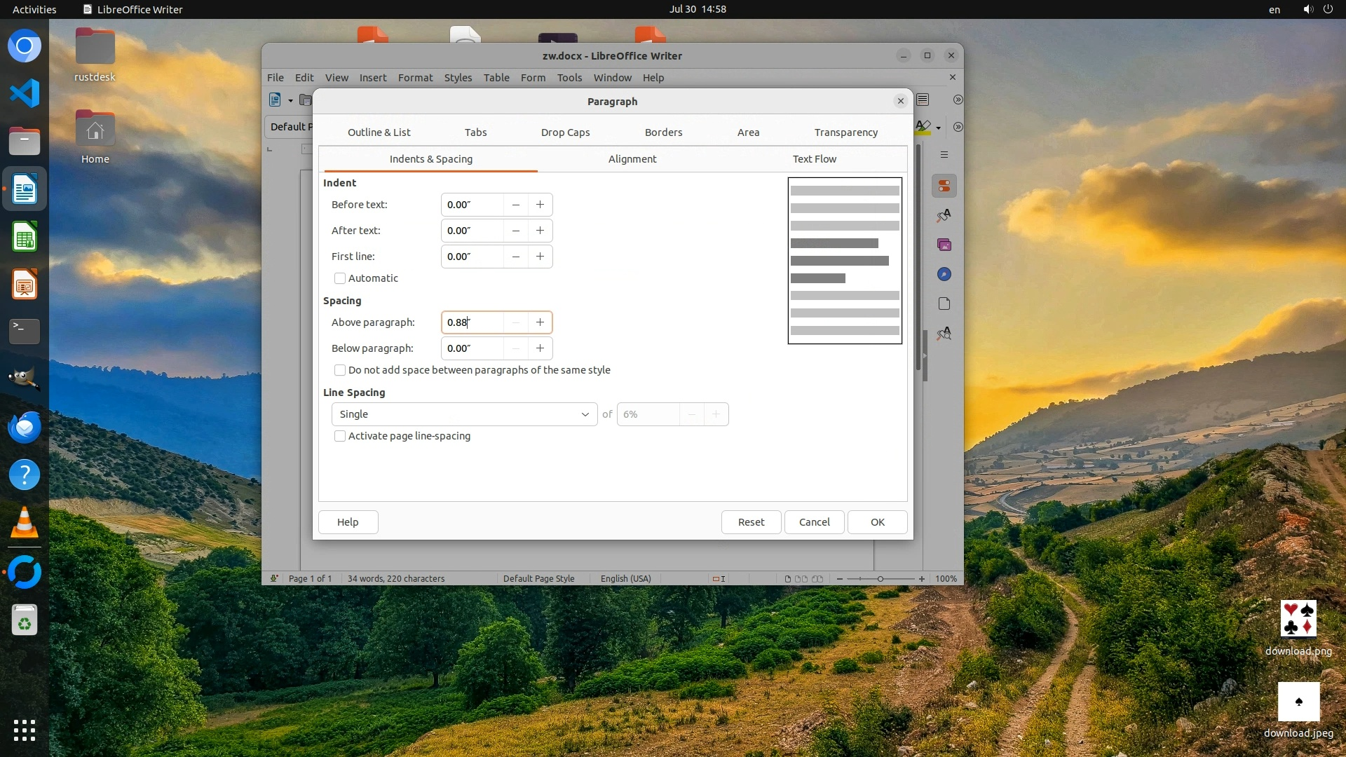Viewport: 1346px width, 757px height.
Task: Open the sidebar Properties deck
Action: pos(944,186)
